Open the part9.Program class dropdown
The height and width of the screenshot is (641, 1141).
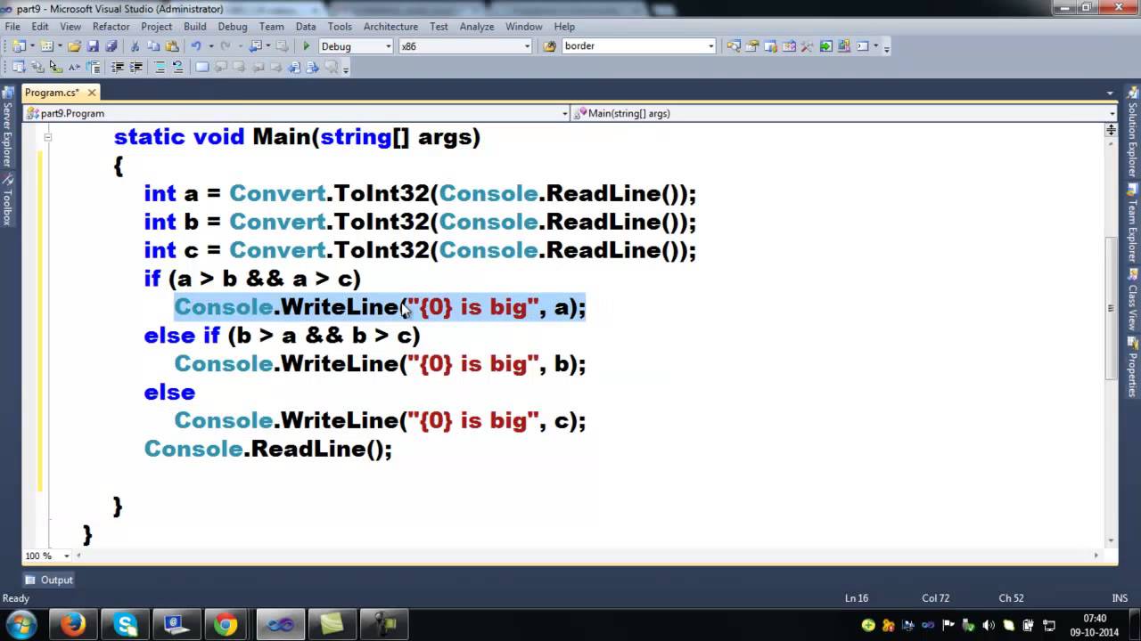[564, 113]
